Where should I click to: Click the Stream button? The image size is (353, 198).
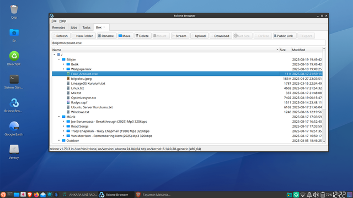[180, 36]
